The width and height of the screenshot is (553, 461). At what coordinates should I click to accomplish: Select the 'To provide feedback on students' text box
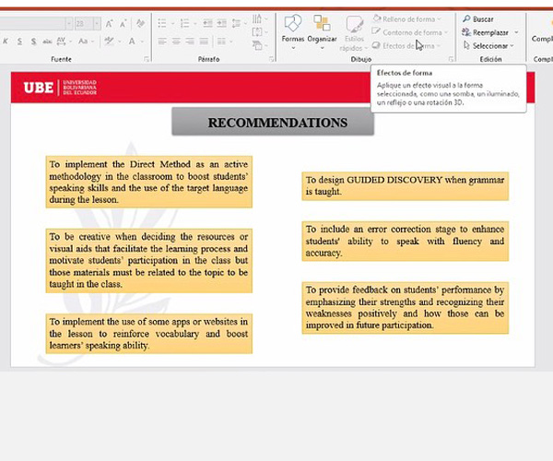click(406, 308)
